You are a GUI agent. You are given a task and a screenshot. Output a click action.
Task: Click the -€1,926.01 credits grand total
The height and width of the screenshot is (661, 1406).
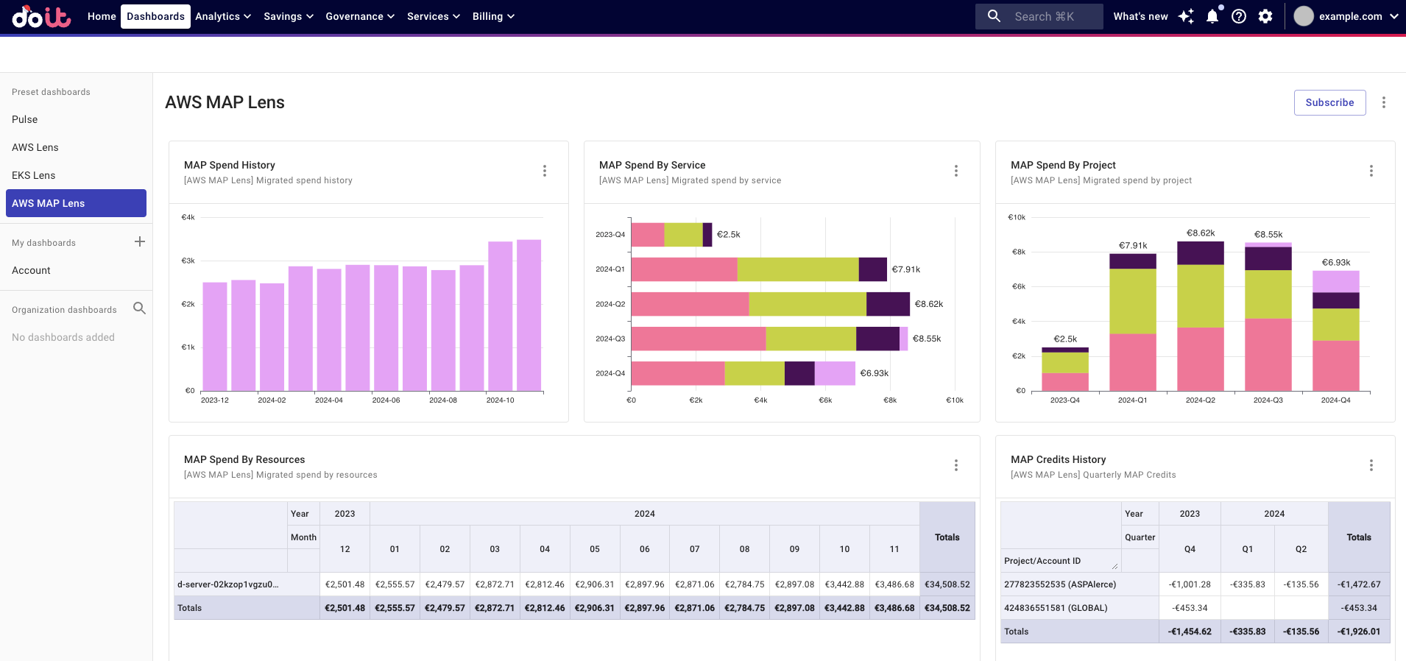[1359, 632]
